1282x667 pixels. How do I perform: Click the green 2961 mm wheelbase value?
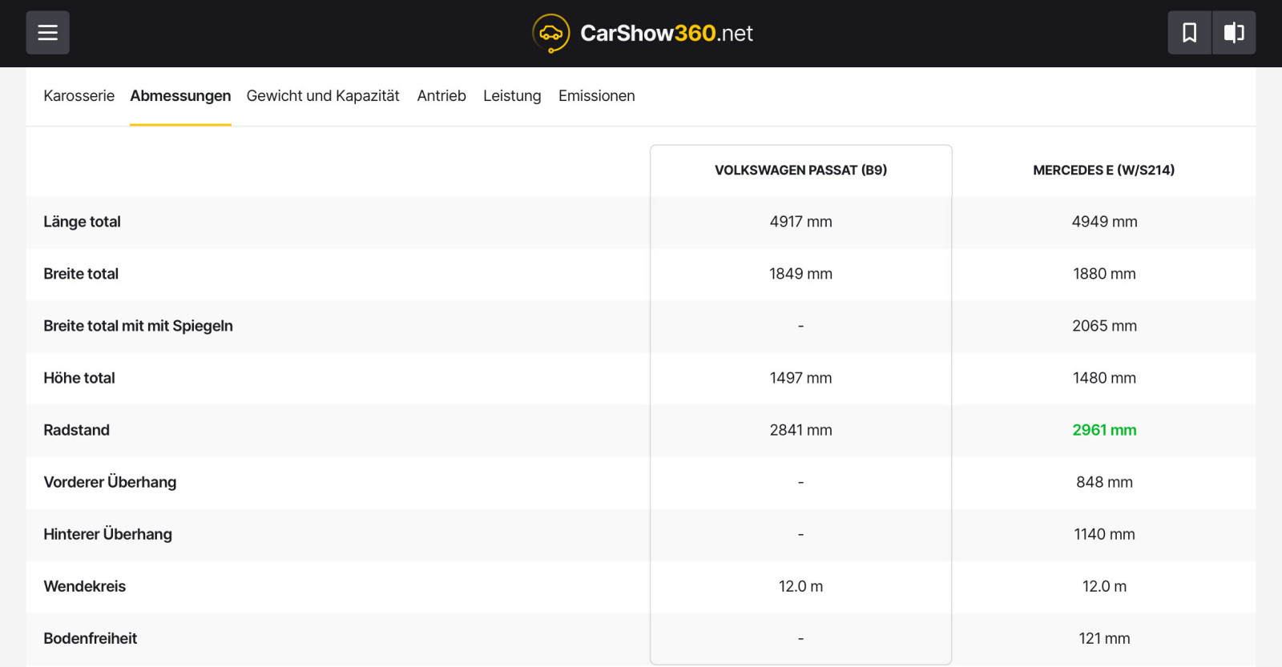(1104, 430)
